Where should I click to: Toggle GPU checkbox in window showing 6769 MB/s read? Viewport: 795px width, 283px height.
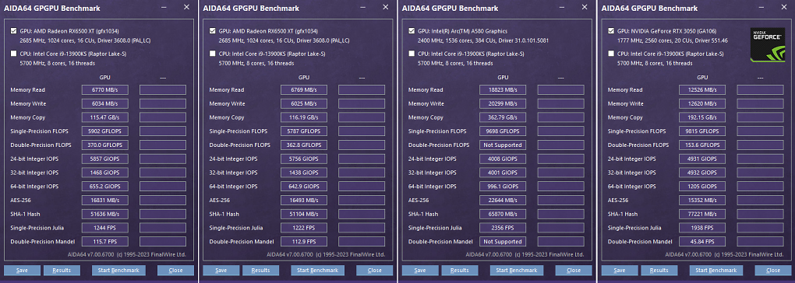tap(213, 31)
